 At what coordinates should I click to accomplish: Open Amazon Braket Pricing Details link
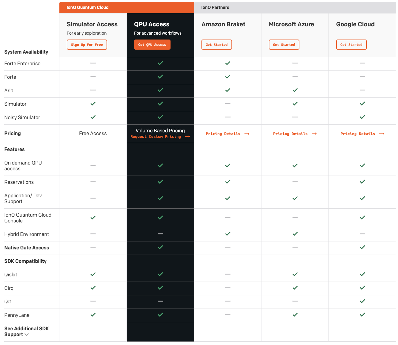227,134
